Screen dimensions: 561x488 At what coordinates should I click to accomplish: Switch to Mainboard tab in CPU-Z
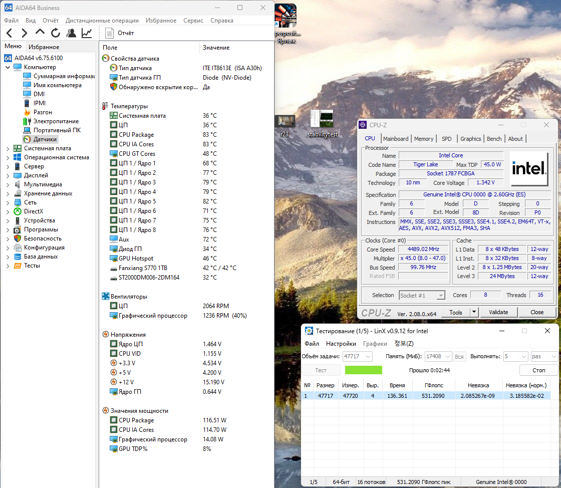coord(396,139)
